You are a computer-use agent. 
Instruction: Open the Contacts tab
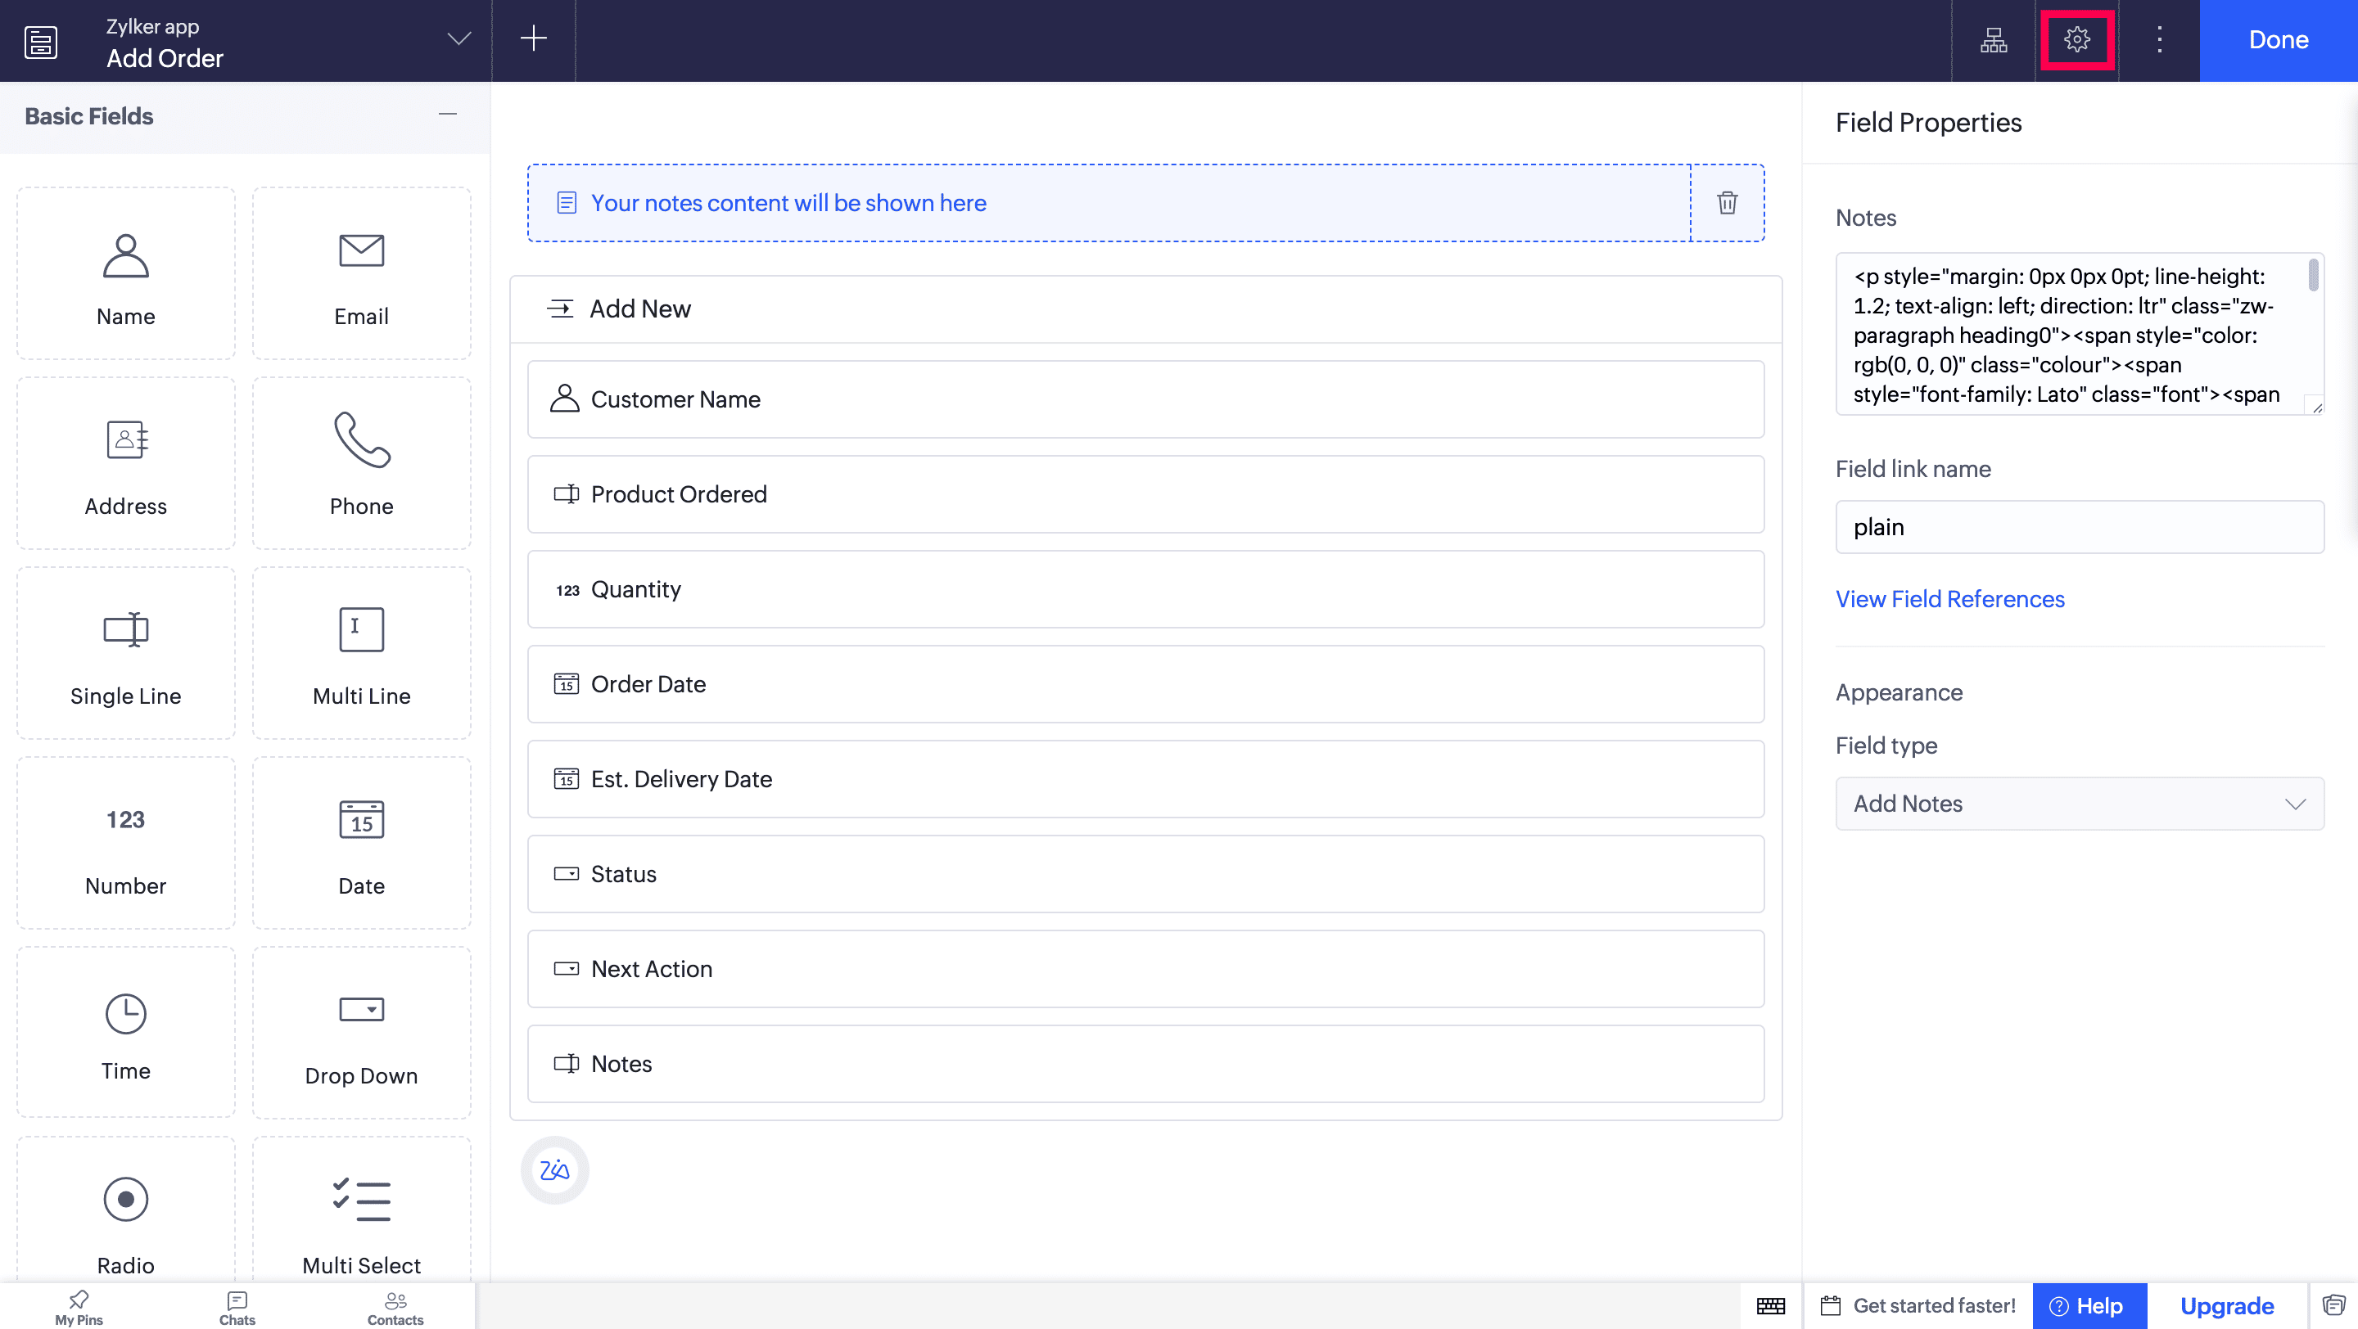[395, 1306]
